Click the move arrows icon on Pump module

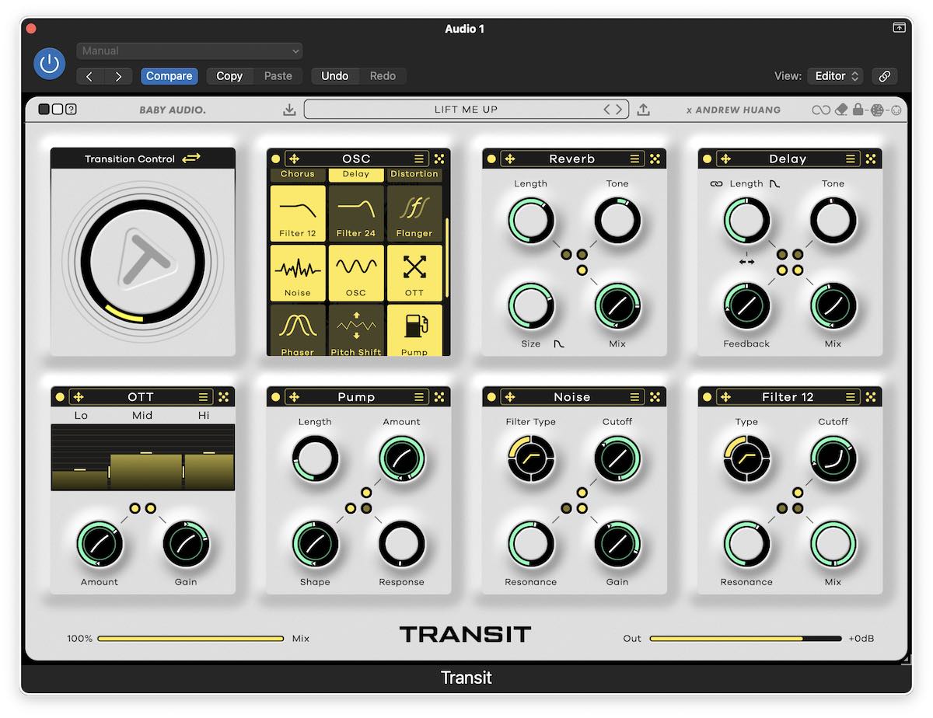pos(295,397)
